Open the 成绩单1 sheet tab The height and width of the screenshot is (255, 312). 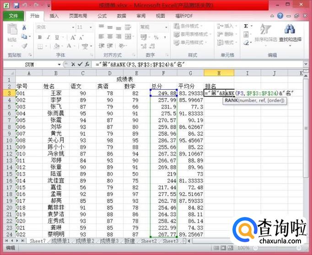point(60,241)
